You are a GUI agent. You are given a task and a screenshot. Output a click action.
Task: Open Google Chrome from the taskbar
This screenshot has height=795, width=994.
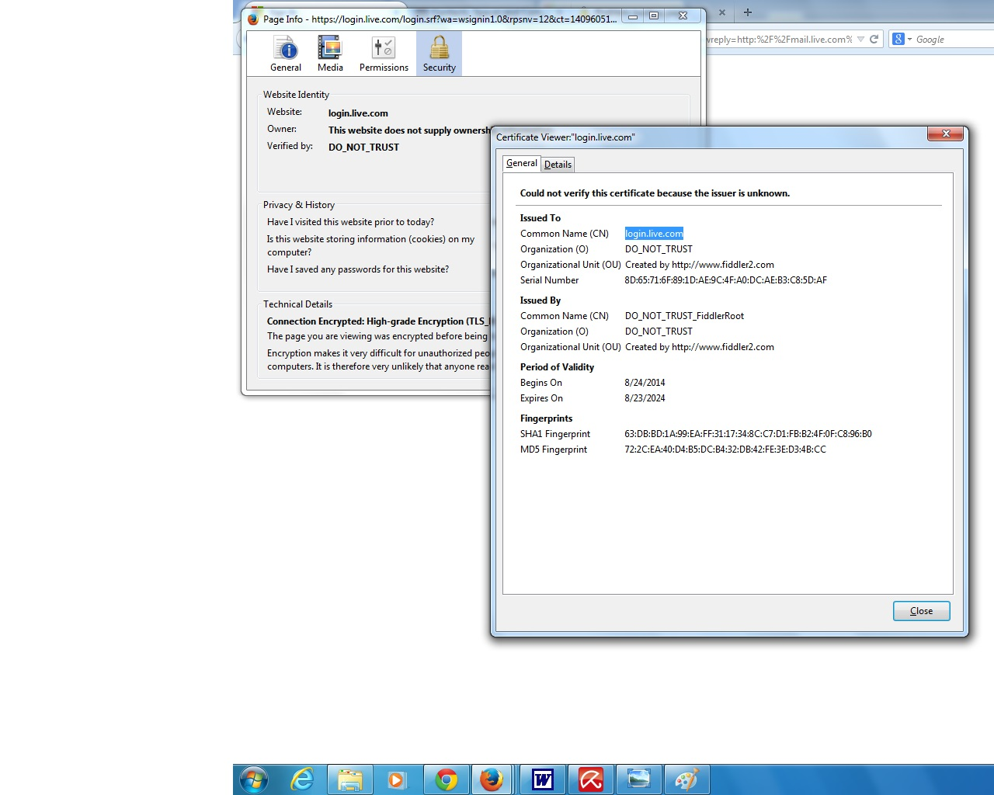click(447, 779)
